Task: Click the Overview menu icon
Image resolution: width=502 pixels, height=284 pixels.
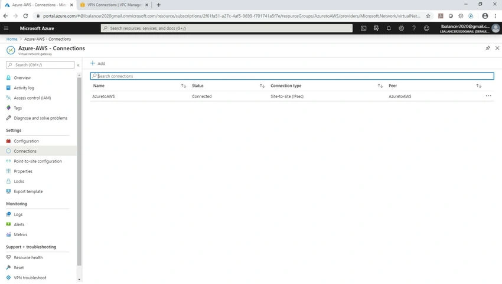Action: [8, 77]
